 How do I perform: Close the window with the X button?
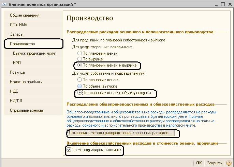pyautogui.click(x=230, y=4)
